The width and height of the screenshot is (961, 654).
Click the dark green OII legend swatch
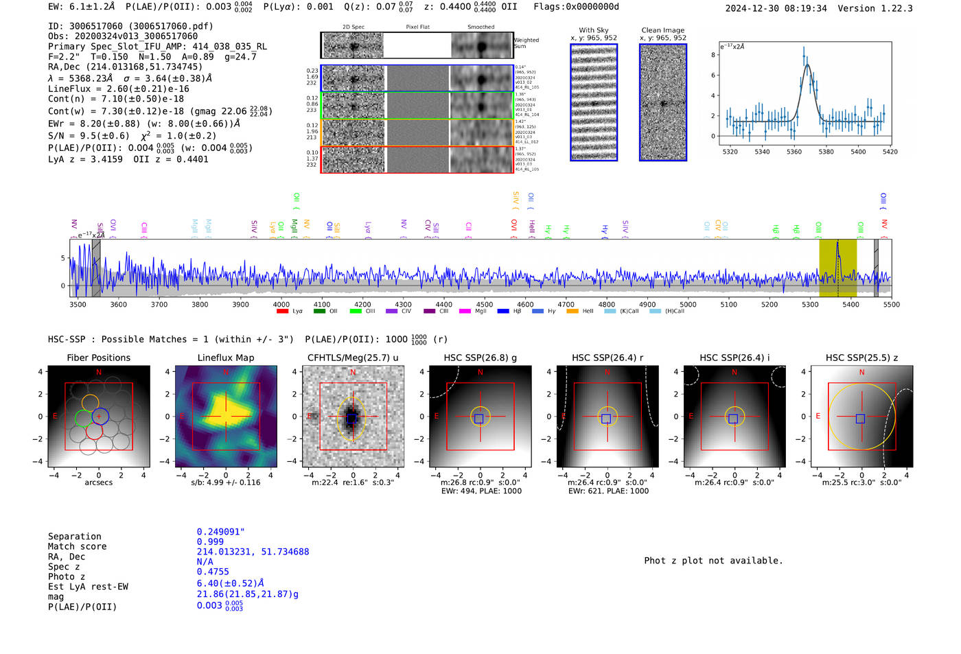[319, 312]
